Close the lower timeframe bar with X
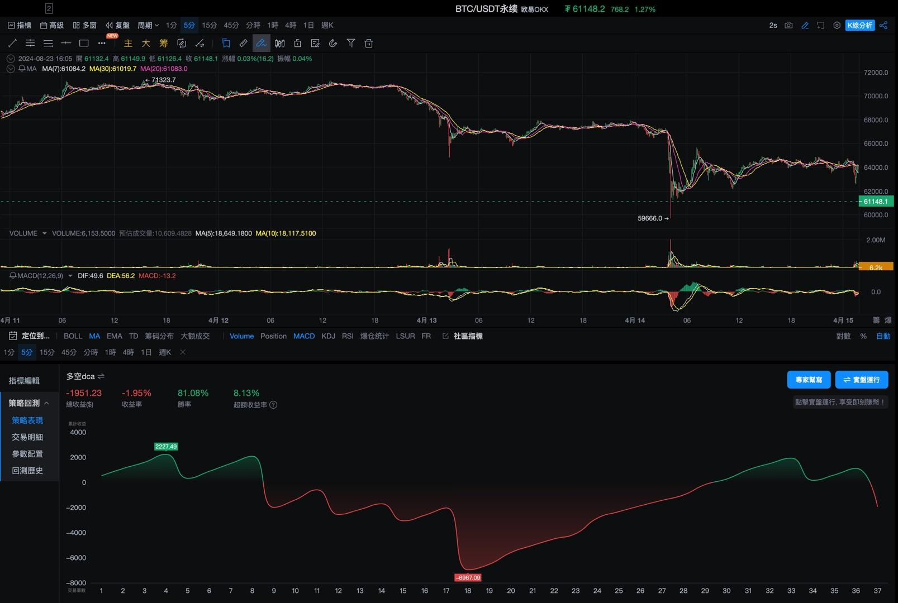Image resolution: width=898 pixels, height=603 pixels. coord(183,352)
